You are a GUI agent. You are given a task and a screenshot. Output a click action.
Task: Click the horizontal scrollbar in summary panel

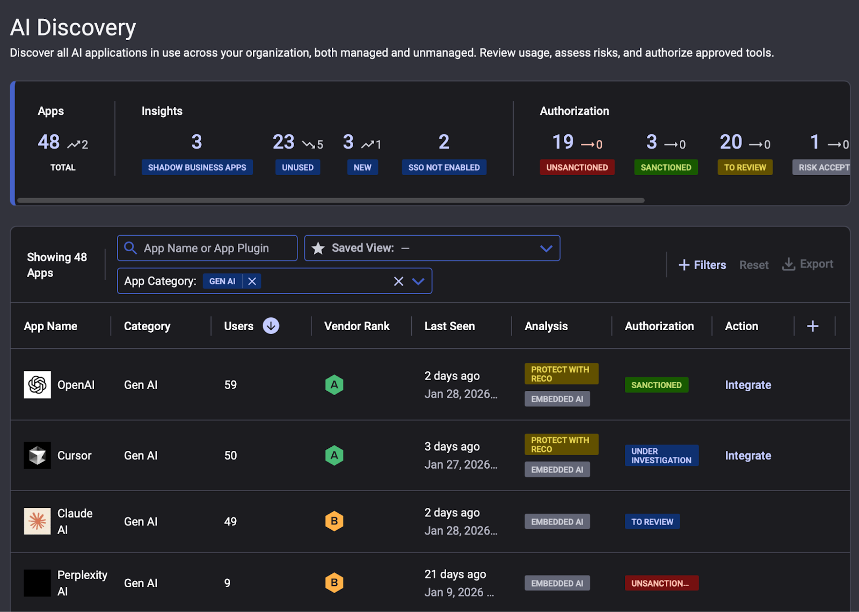coord(331,200)
